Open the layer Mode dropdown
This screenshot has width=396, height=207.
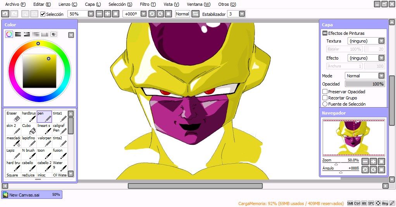pos(365,75)
